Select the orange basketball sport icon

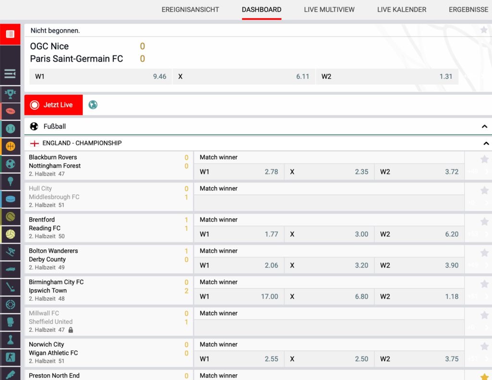click(x=10, y=146)
